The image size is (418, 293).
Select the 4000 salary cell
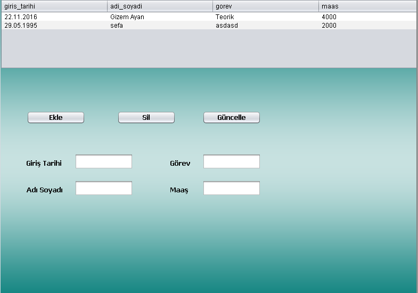coord(329,17)
